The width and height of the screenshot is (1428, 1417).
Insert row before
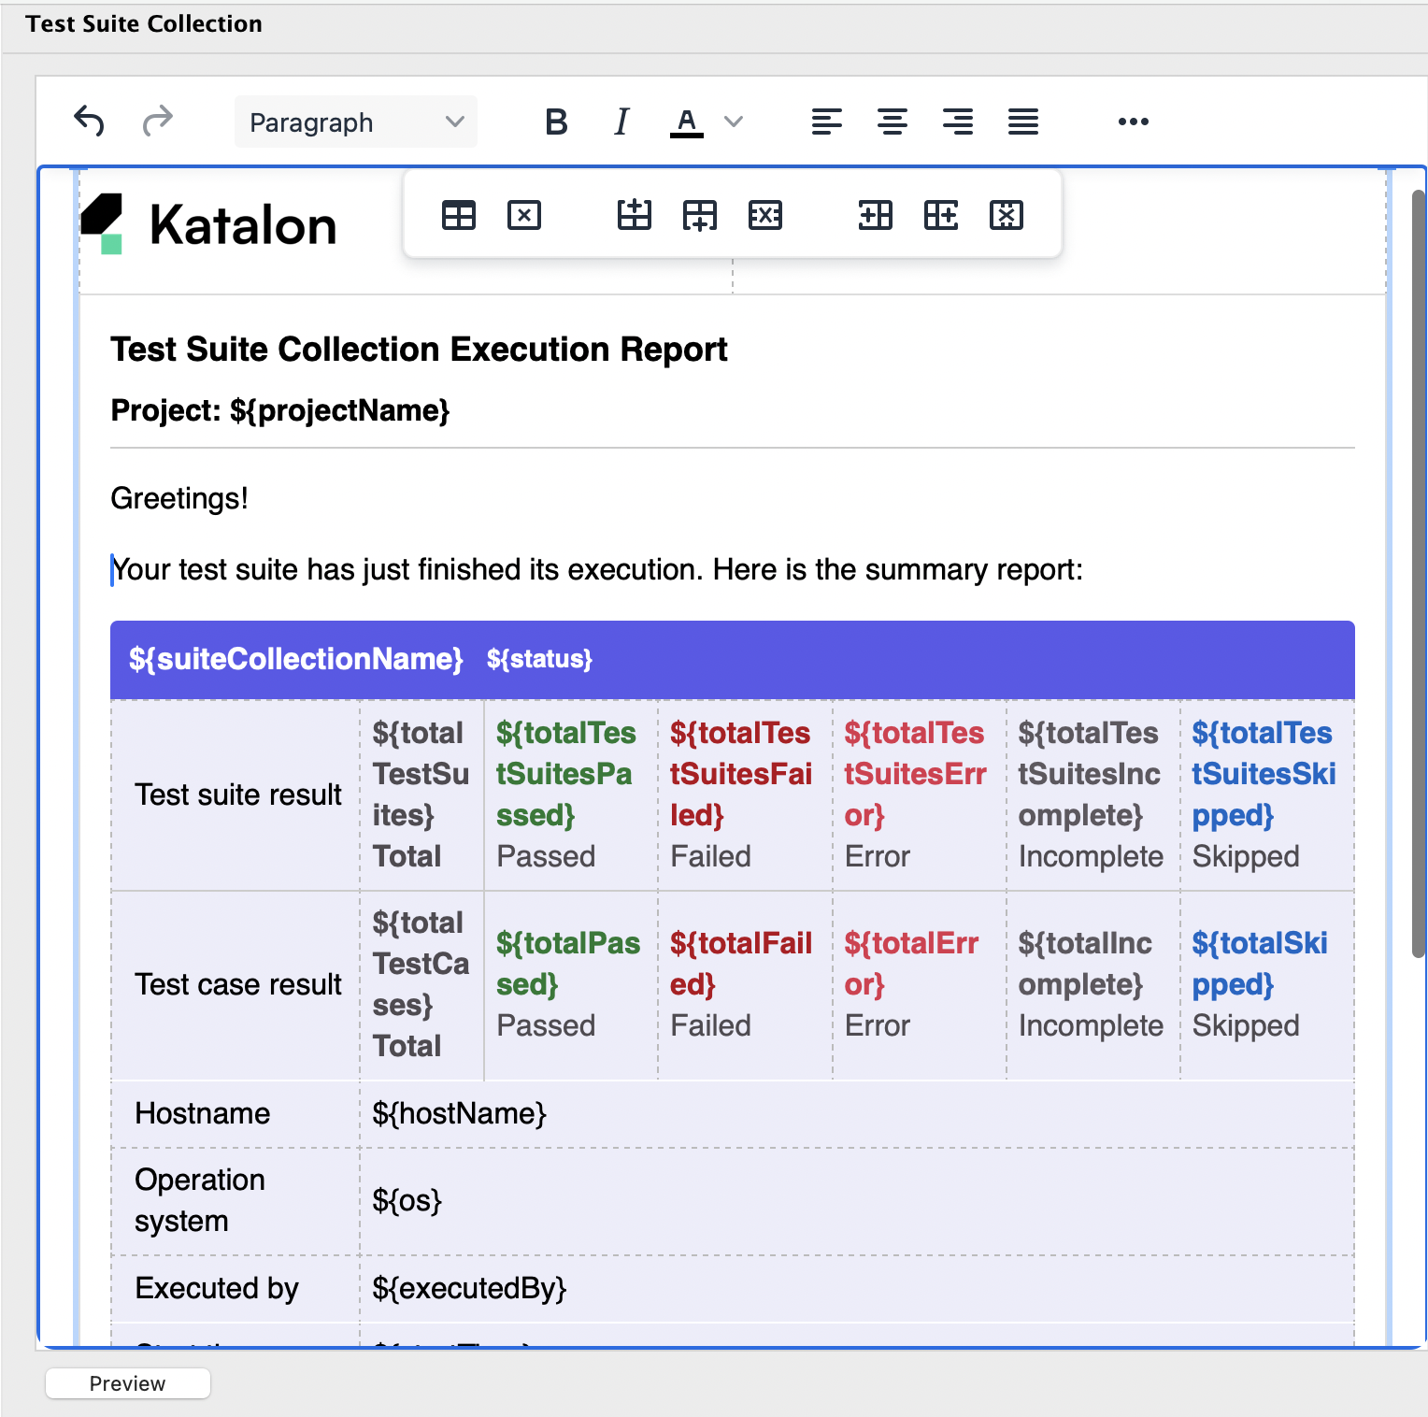pyautogui.click(x=635, y=215)
